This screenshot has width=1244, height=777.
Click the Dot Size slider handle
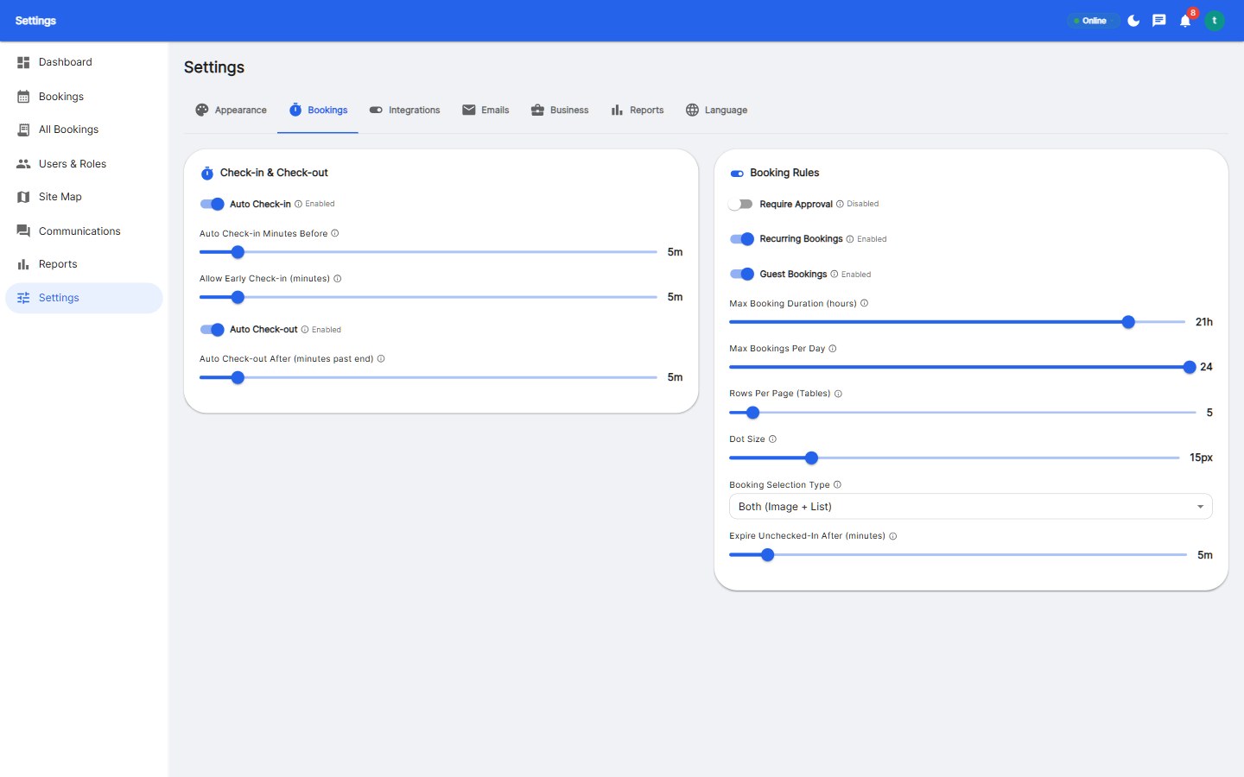(811, 458)
